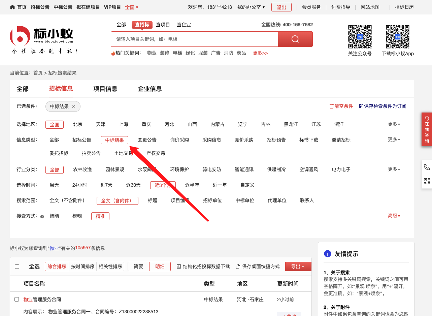Click the 退出 logout button
Viewport: 432px width, 316px height.
click(x=281, y=7)
